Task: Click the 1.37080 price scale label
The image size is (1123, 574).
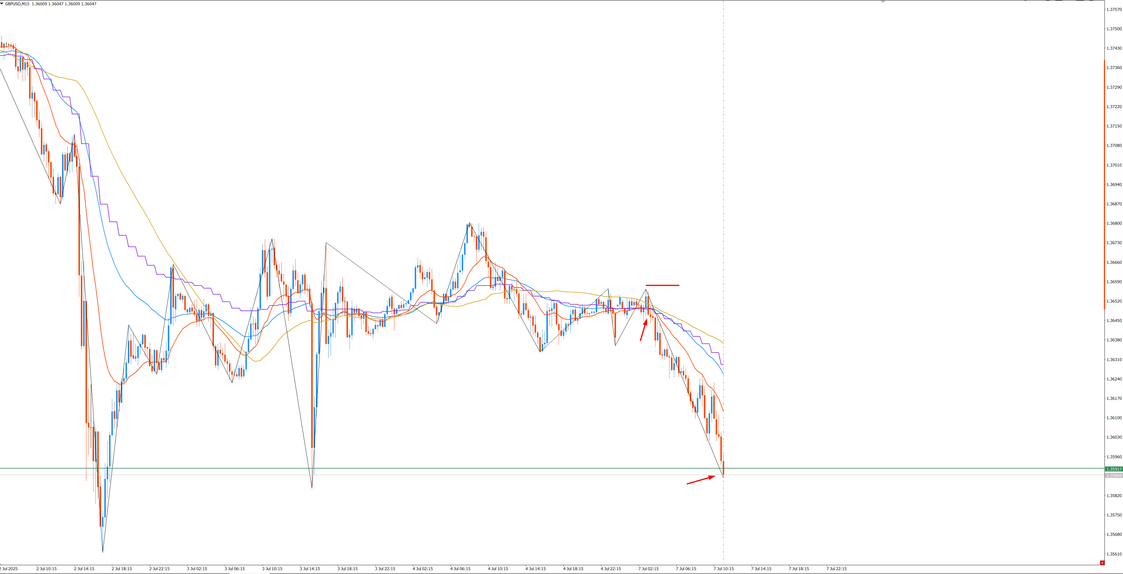Action: click(1114, 145)
